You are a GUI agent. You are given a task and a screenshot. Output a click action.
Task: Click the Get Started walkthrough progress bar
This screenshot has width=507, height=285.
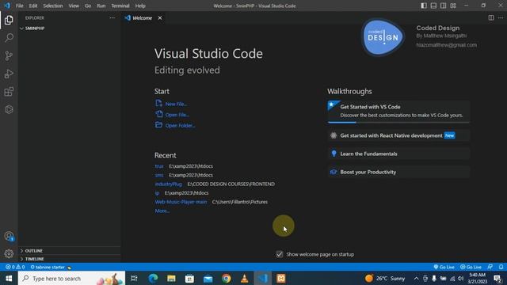[398, 123]
